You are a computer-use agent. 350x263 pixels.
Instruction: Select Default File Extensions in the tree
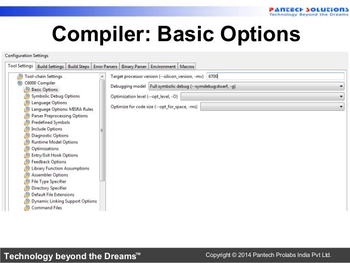pyautogui.click(x=53, y=194)
